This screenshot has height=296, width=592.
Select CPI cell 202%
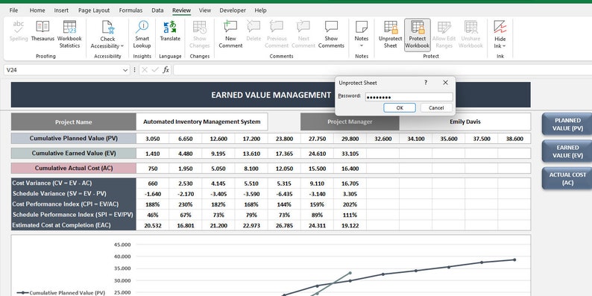[350, 204]
